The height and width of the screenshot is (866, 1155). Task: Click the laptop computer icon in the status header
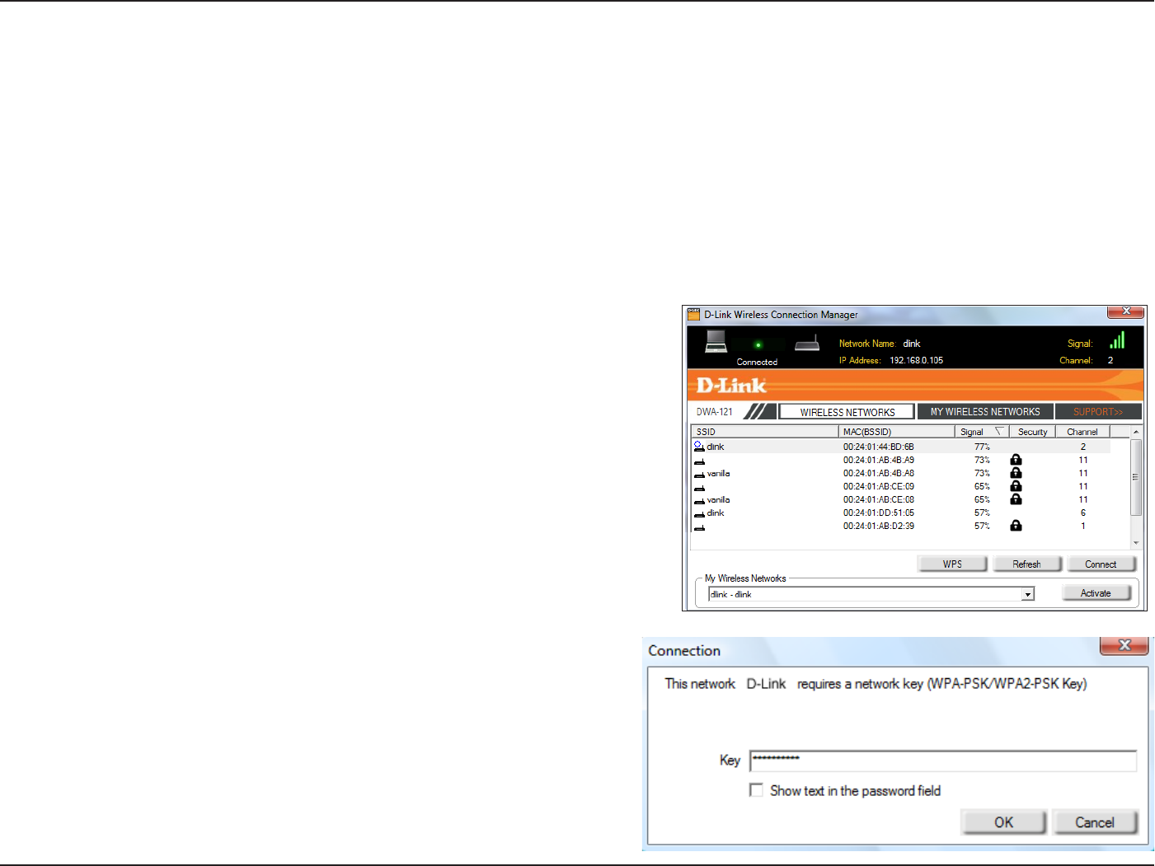tap(716, 341)
